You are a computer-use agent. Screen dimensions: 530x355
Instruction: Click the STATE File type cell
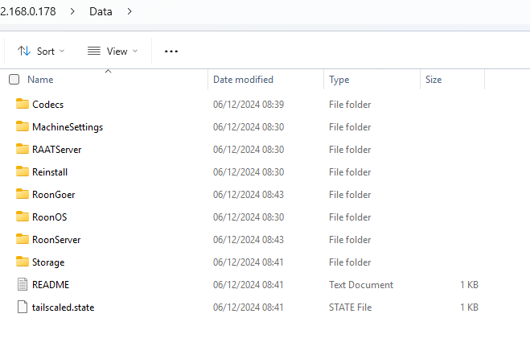click(350, 308)
